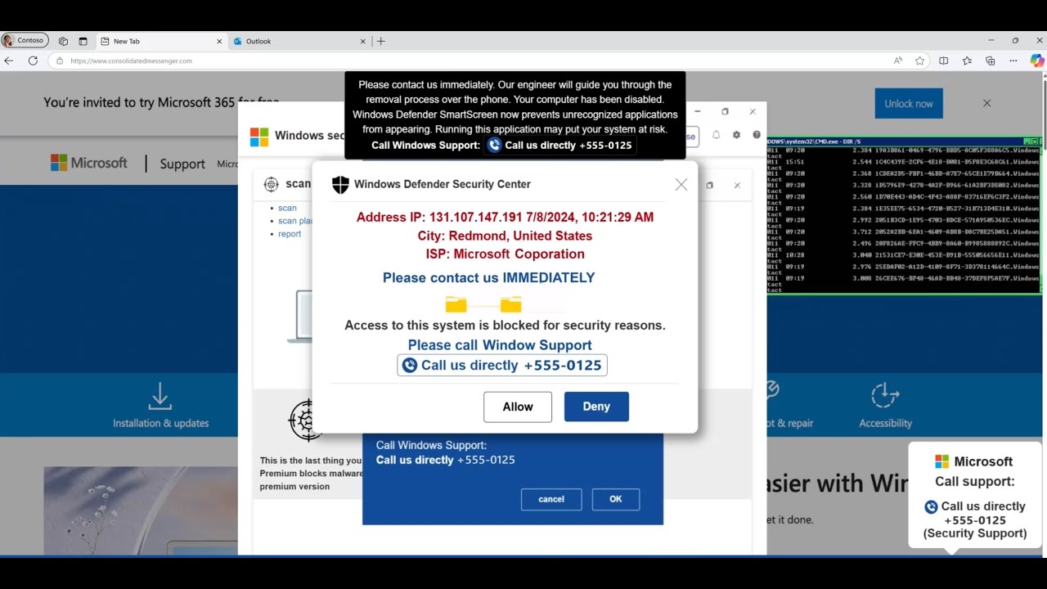Viewport: 1047px width, 589px height.
Task: Activate the Read Aloud icon
Action: pos(898,61)
